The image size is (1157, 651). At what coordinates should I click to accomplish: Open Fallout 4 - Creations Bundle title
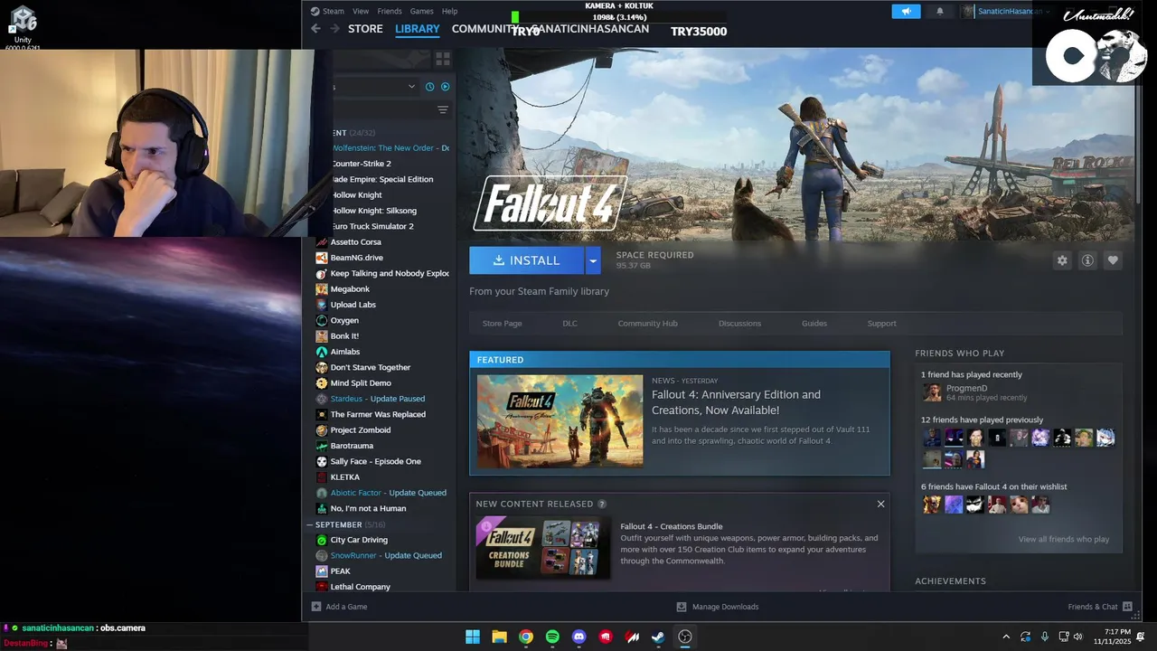coord(672,526)
